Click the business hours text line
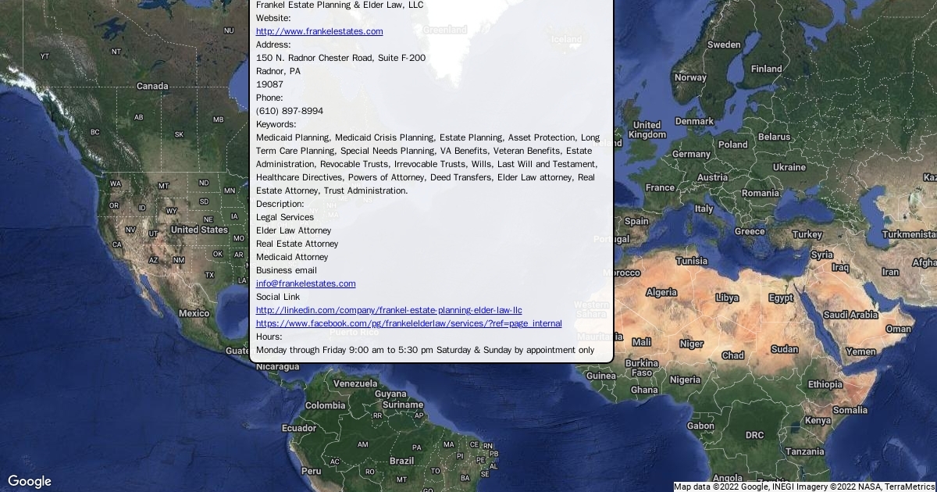Screen dimensions: 937x492 point(425,350)
